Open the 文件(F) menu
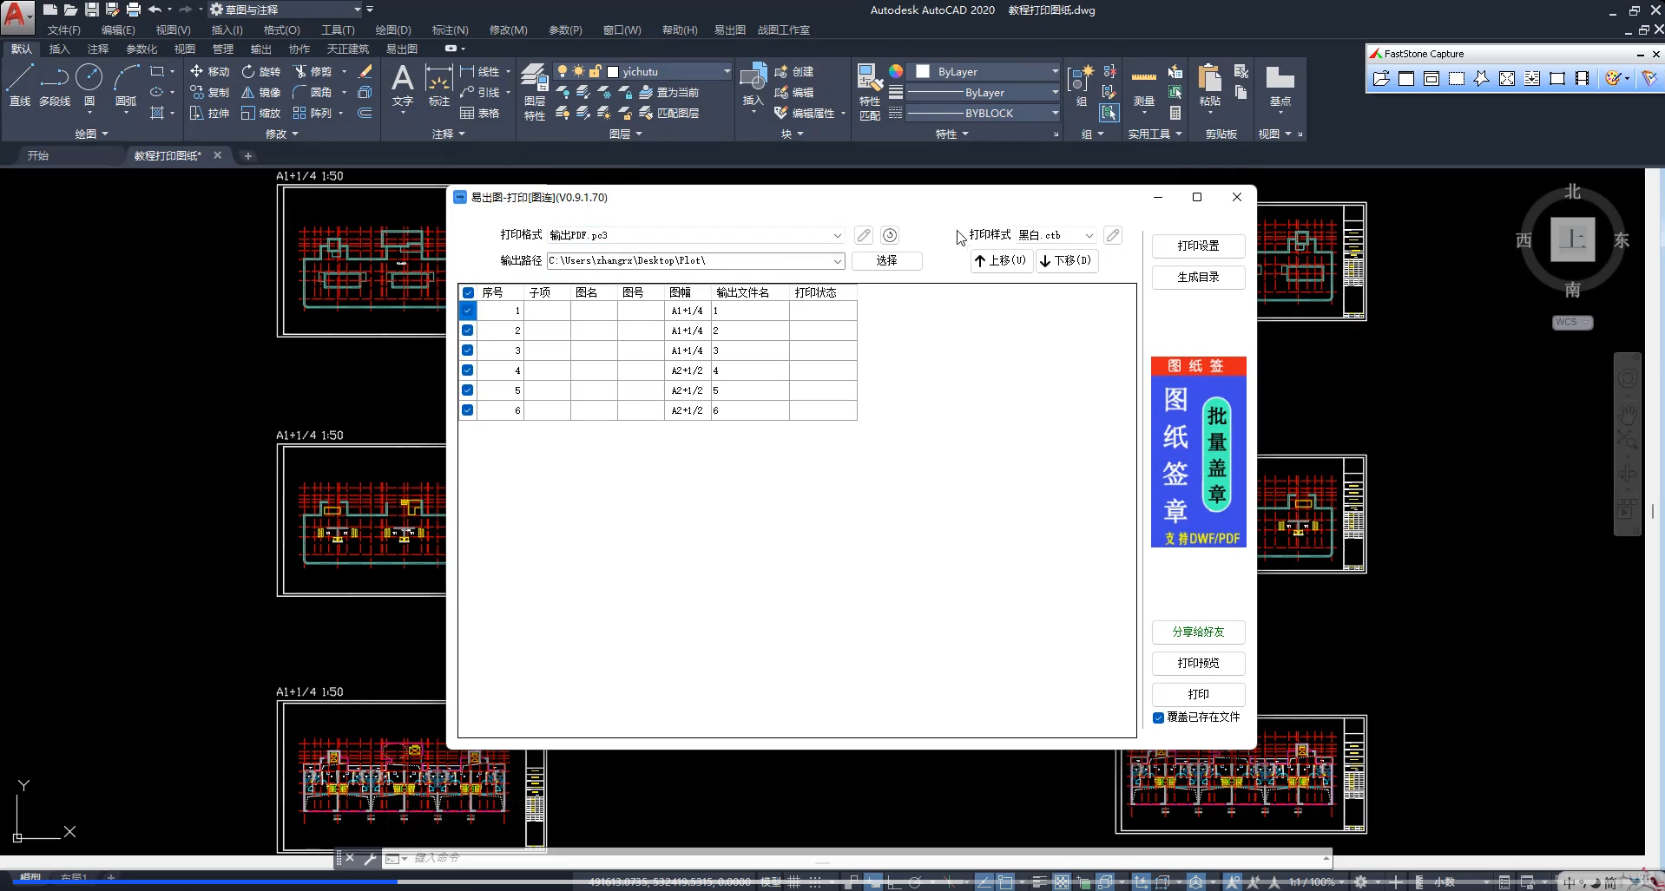This screenshot has height=891, width=1665. [x=64, y=29]
